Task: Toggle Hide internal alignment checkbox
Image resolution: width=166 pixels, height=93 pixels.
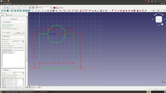Action: (3, 75)
